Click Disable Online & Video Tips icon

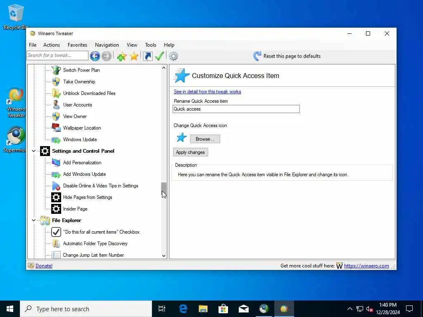tap(56, 186)
